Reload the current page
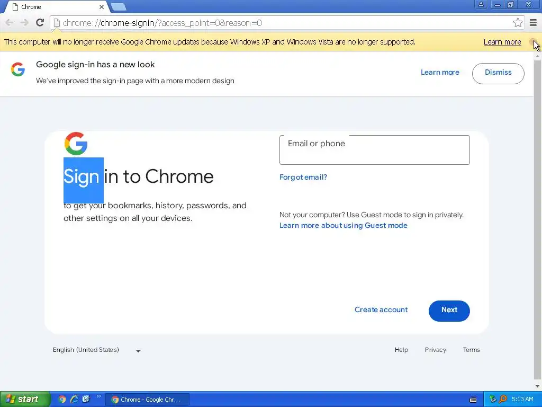 pos(40,22)
